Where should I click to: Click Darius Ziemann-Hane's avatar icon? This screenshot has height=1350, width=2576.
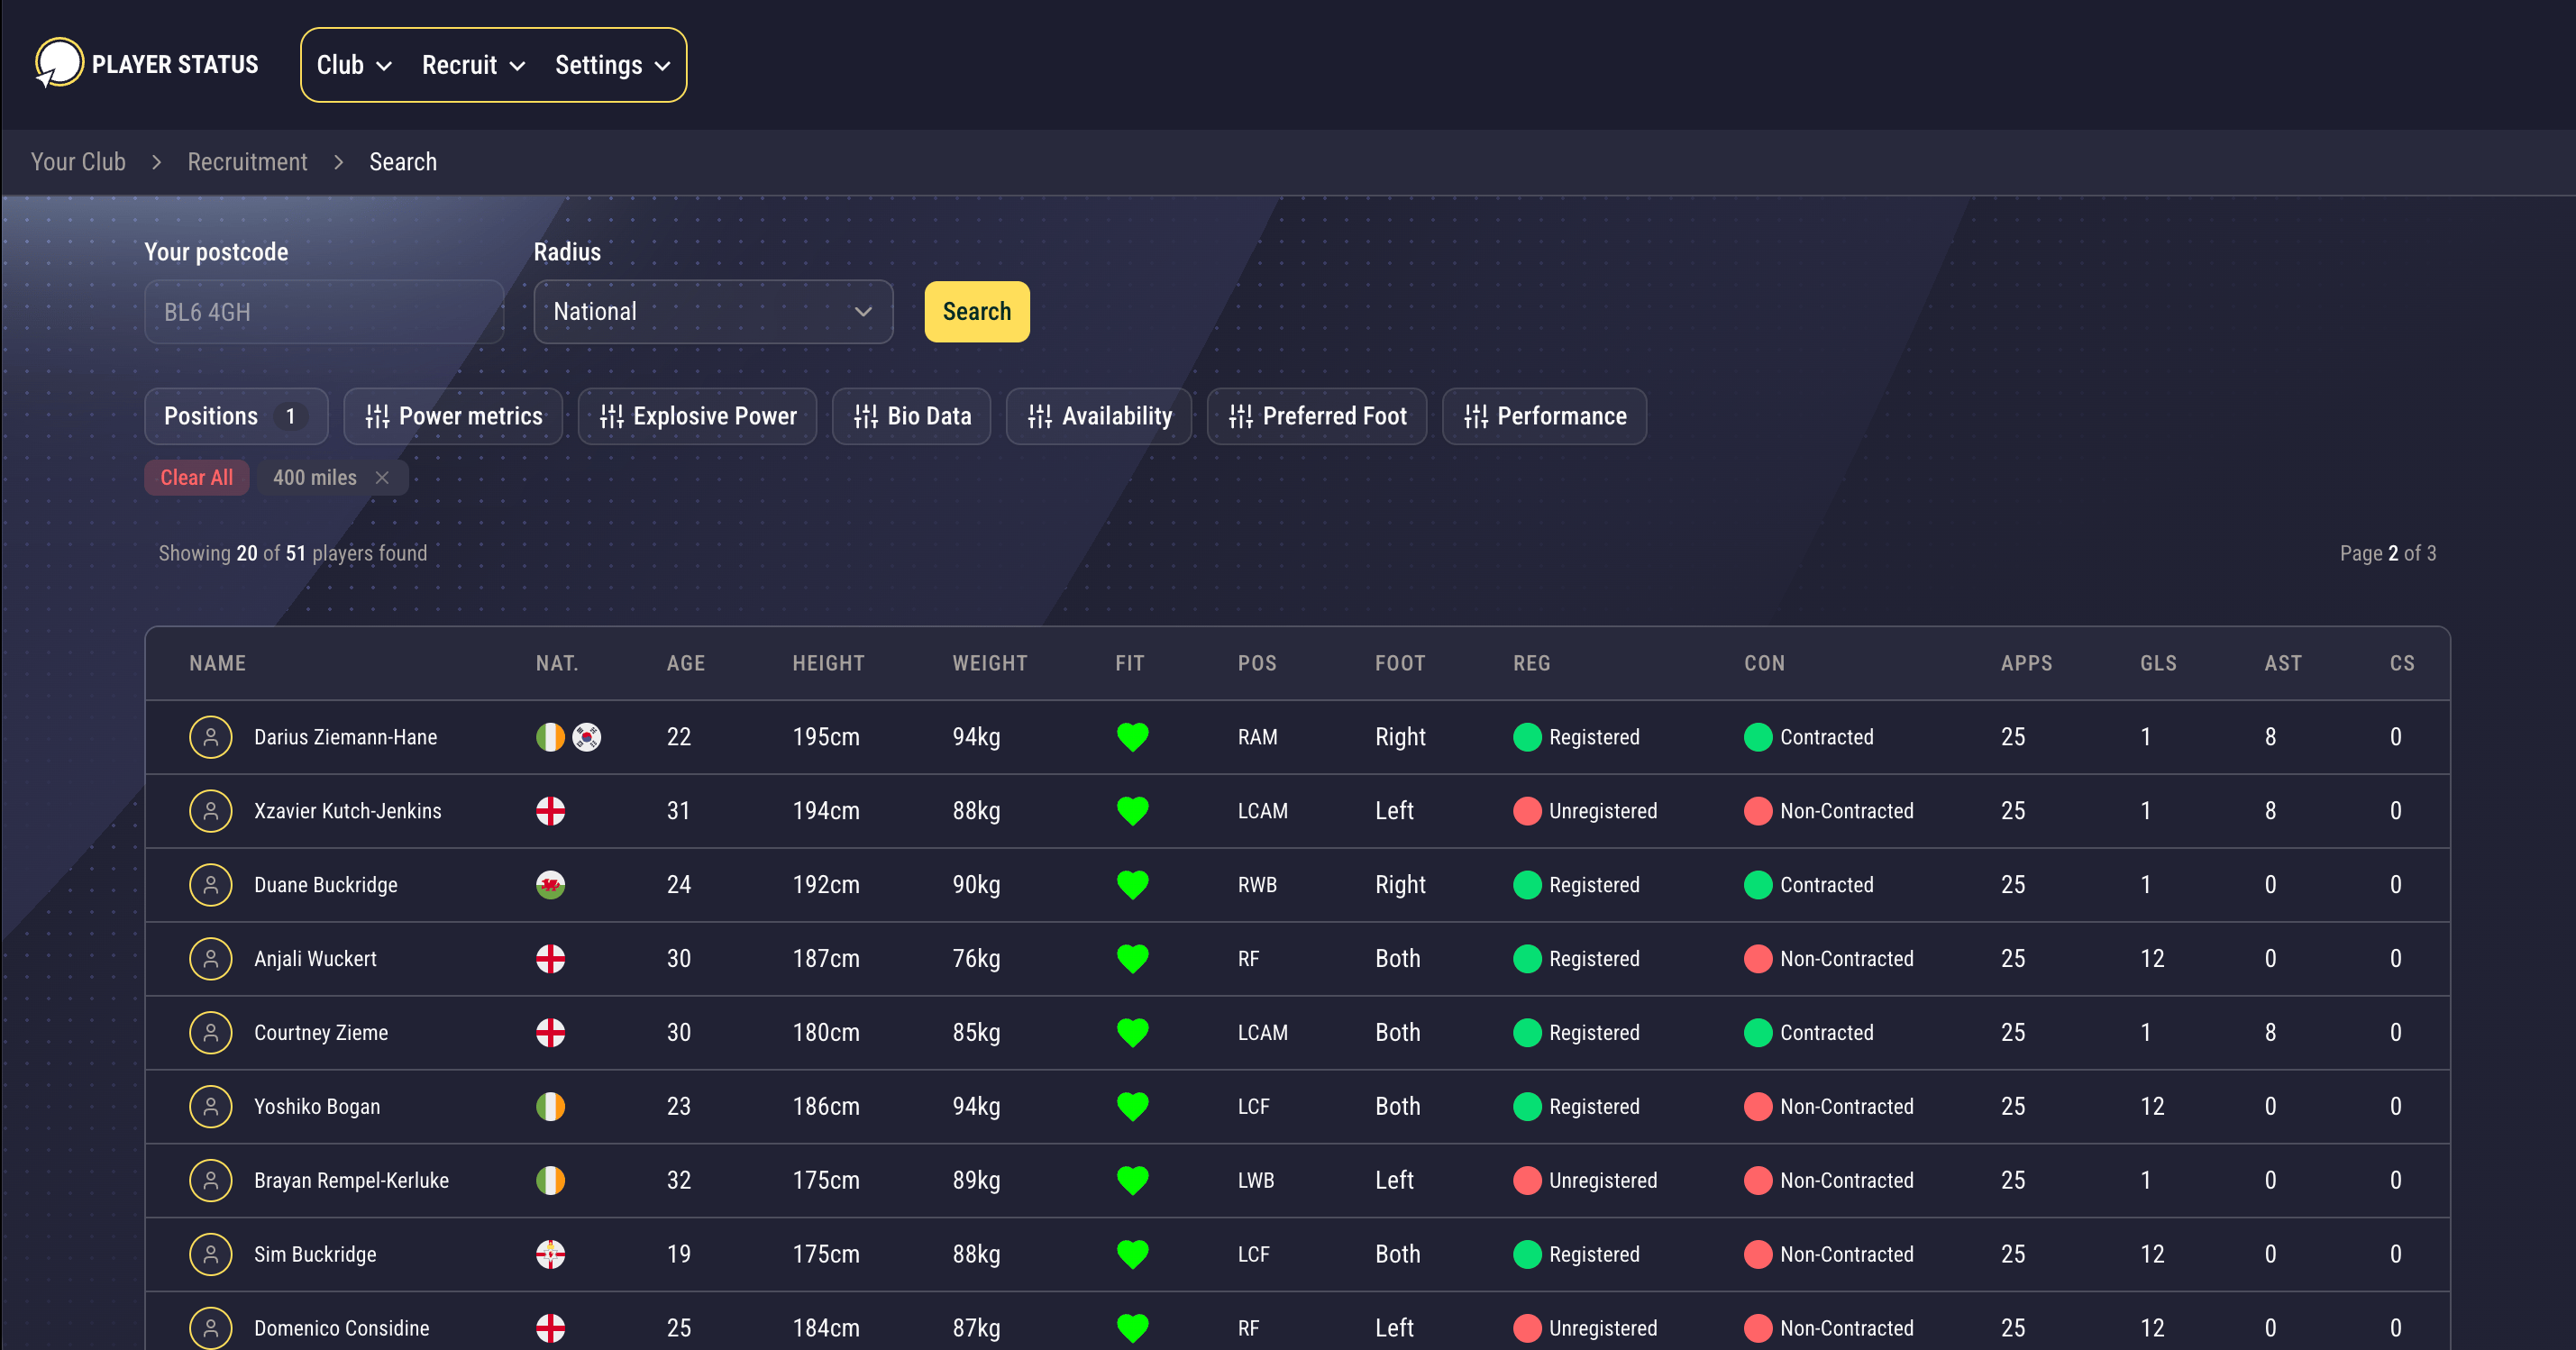pyautogui.click(x=210, y=737)
